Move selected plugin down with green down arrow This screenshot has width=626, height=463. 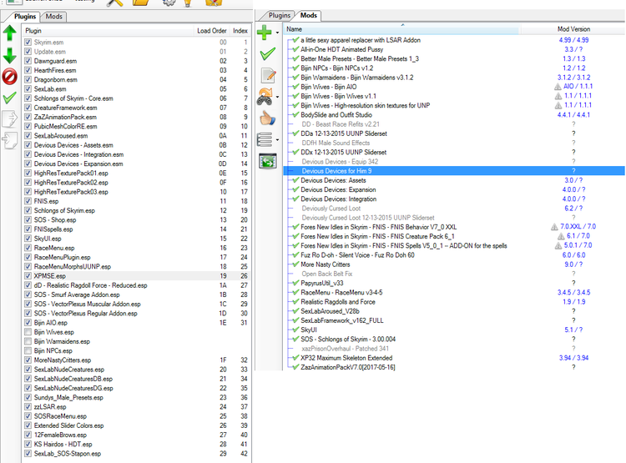(x=9, y=55)
